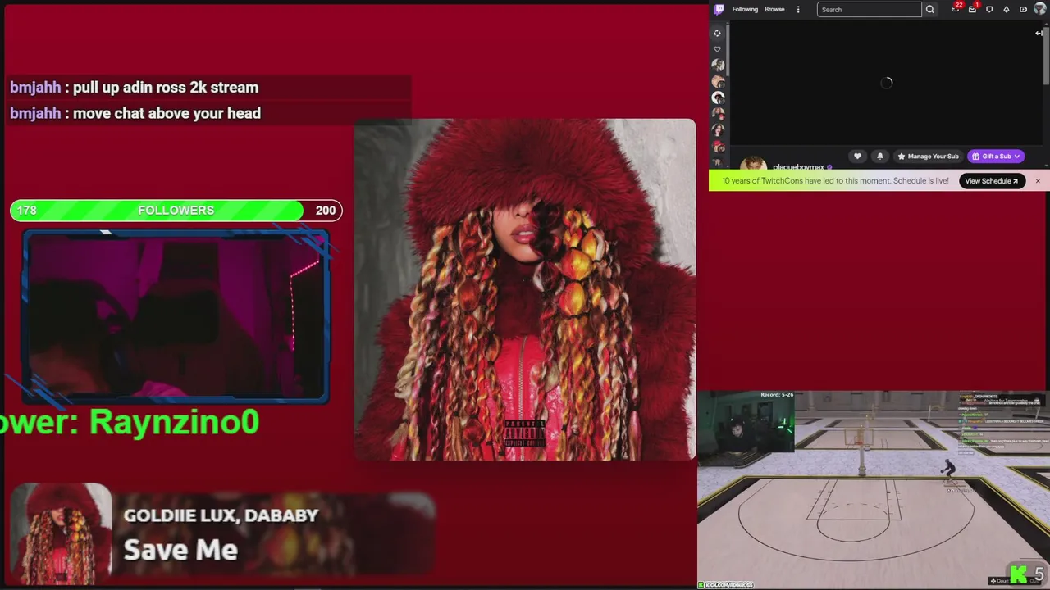The width and height of the screenshot is (1050, 590).
Task: Open the inbox with the 1 badge
Action: (973, 8)
